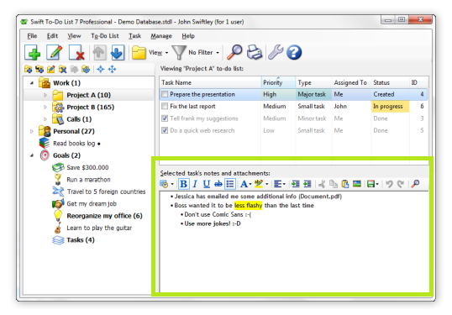Image resolution: width=452 pixels, height=315 pixels.
Task: Click the printer icon
Action: [x=255, y=52]
